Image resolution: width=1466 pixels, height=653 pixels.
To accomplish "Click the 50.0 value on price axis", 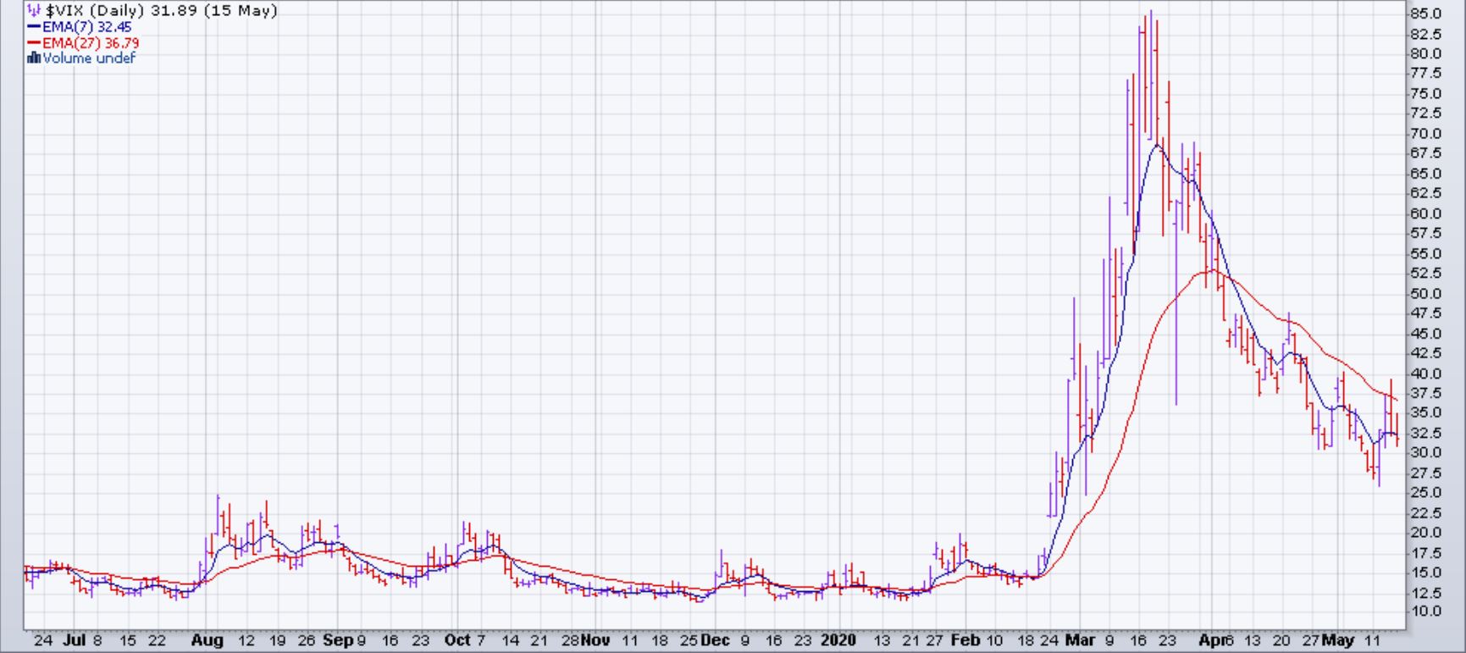I will [x=1426, y=294].
